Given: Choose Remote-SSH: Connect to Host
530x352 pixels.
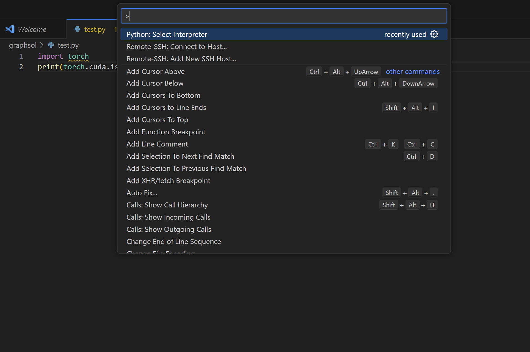Looking at the screenshot, I should (x=176, y=47).
